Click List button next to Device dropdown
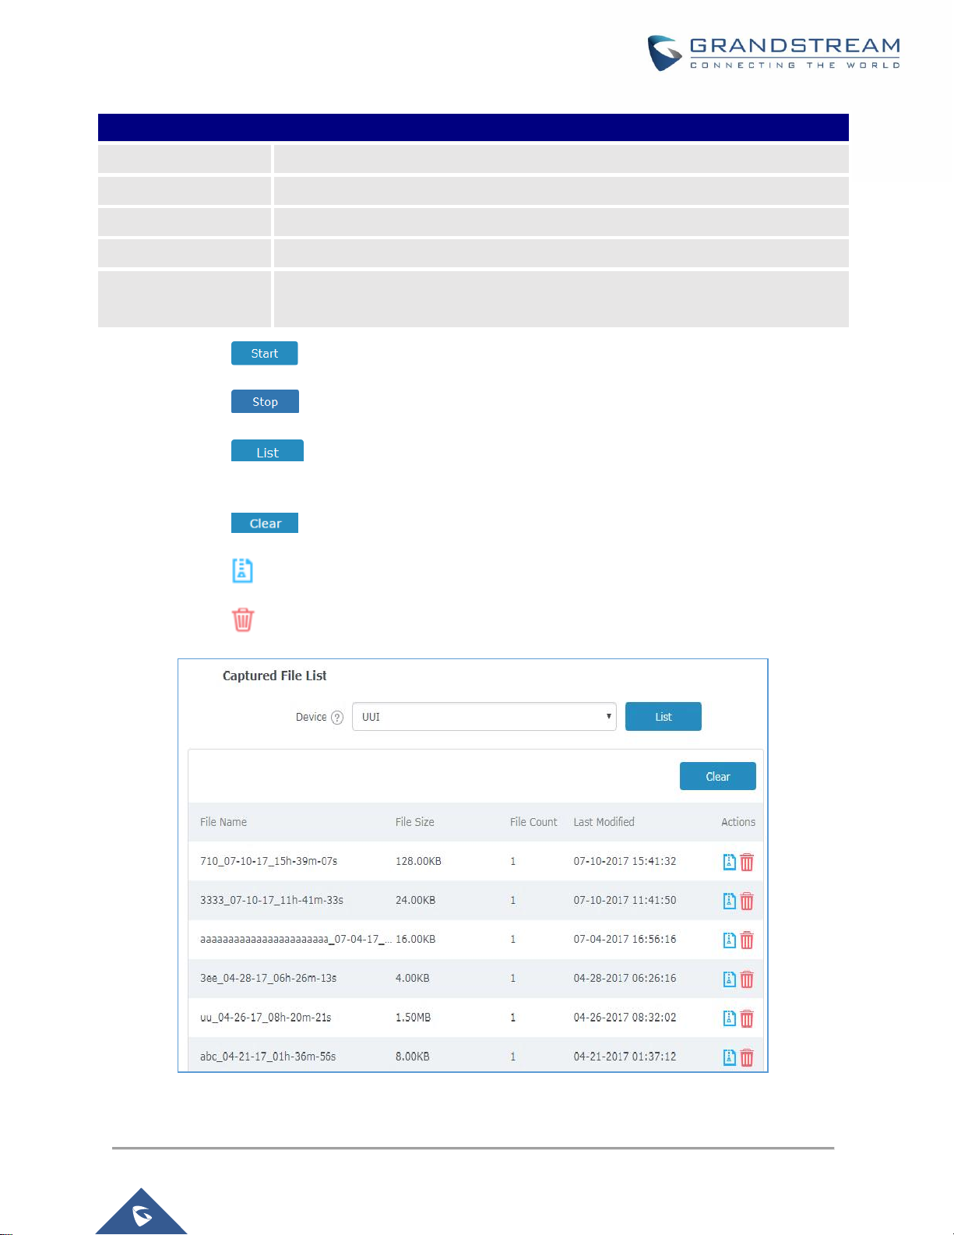The width and height of the screenshot is (954, 1235). click(x=664, y=717)
